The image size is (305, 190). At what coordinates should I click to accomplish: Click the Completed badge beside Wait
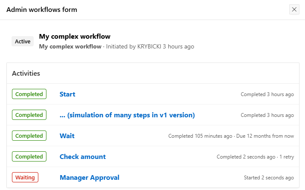[29, 136]
